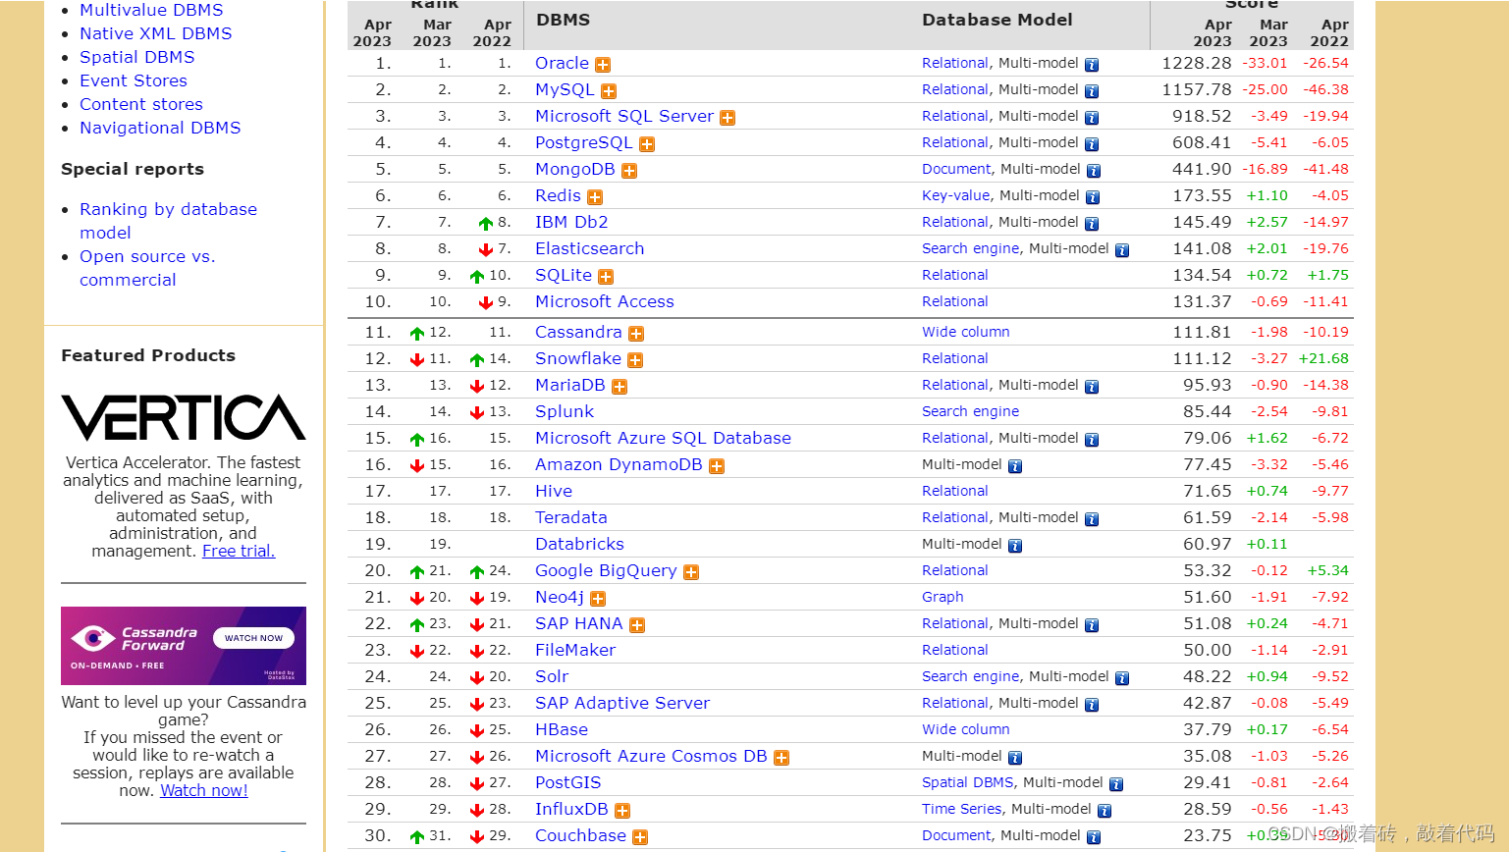This screenshot has height=852, width=1509.
Task: Click the plus icon next to Google BigQuery
Action: click(x=691, y=572)
